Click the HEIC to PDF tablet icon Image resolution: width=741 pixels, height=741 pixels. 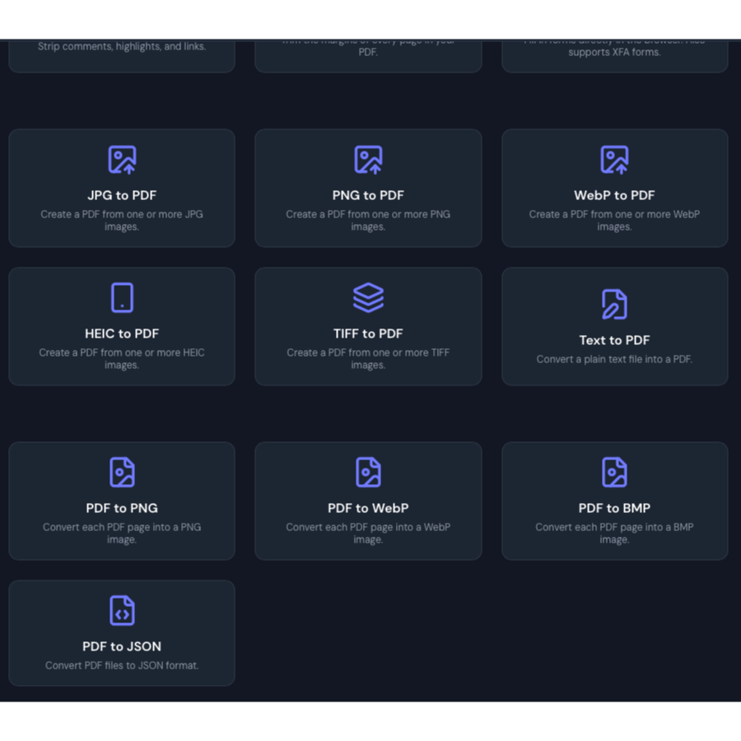click(x=122, y=298)
